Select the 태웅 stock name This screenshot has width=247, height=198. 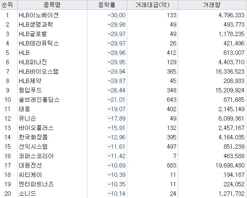tap(24, 109)
